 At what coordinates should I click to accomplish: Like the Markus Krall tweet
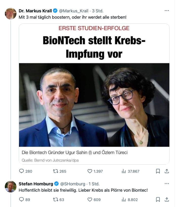[90, 171]
